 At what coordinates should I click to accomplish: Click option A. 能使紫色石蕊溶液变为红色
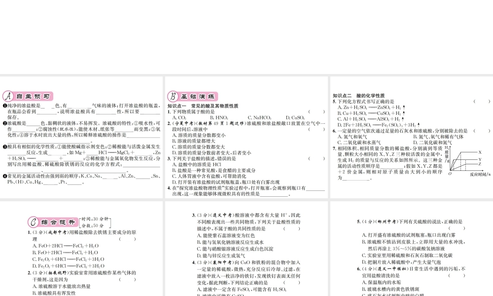pos(226,236)
